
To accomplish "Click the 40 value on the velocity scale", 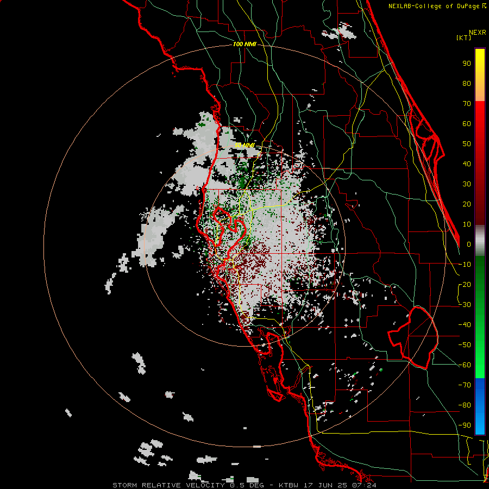I will click(x=467, y=164).
